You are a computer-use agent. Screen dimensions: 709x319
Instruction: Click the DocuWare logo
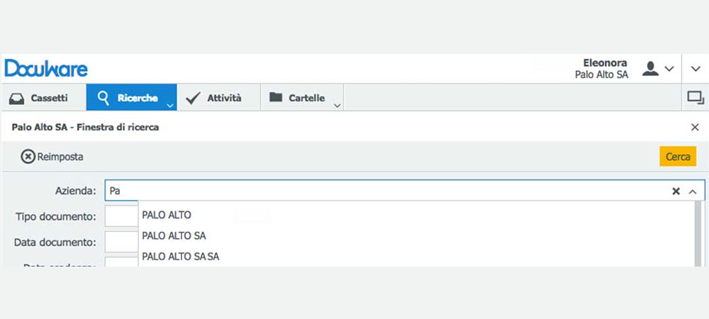(46, 69)
